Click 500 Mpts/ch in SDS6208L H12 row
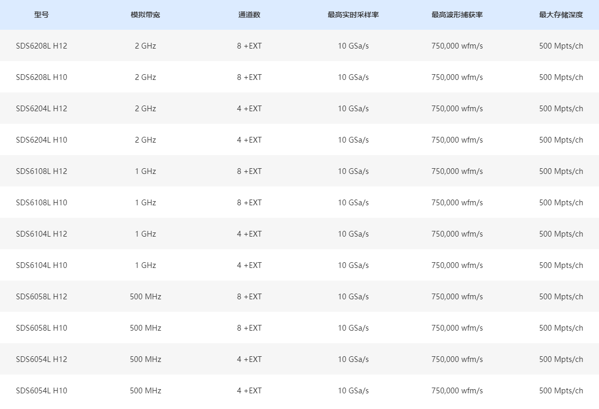Screen dimensions: 599x409 pyautogui.click(x=561, y=46)
